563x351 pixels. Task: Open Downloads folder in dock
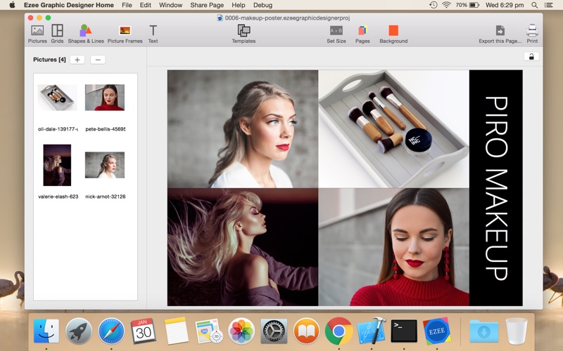point(483,331)
